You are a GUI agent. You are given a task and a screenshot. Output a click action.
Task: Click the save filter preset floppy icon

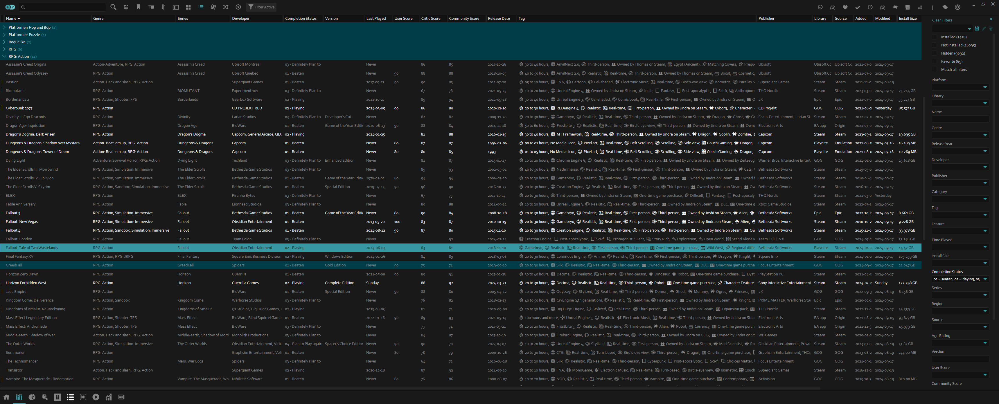pyautogui.click(x=977, y=29)
